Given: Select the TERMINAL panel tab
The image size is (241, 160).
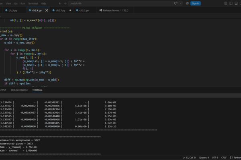Looking at the screenshot, I should [37, 90].
